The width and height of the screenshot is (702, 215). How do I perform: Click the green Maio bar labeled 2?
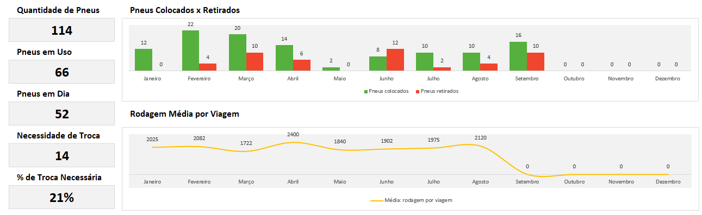click(331, 69)
